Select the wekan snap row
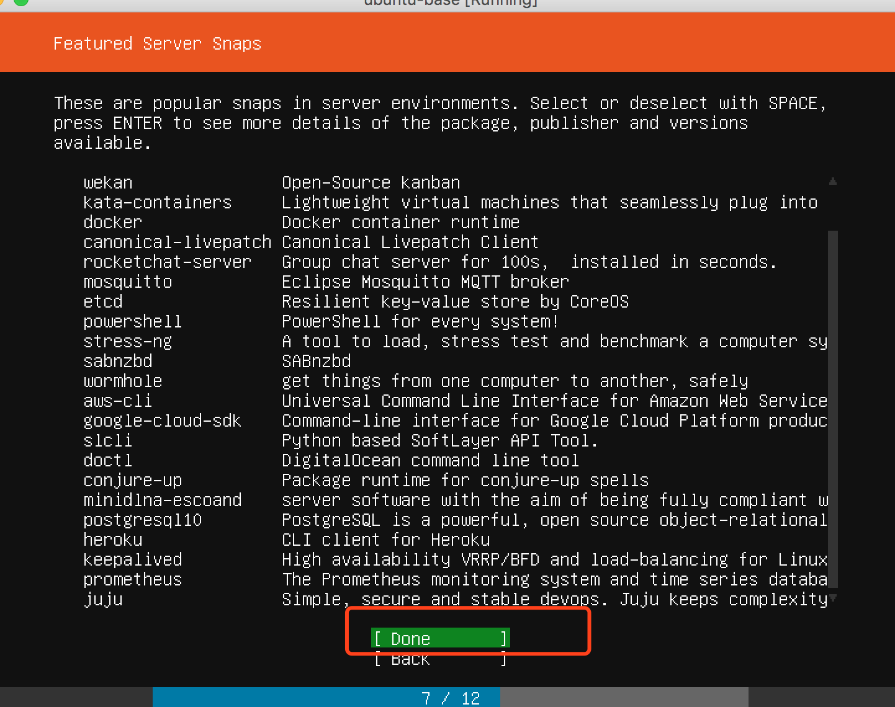The width and height of the screenshot is (895, 707). click(455, 182)
